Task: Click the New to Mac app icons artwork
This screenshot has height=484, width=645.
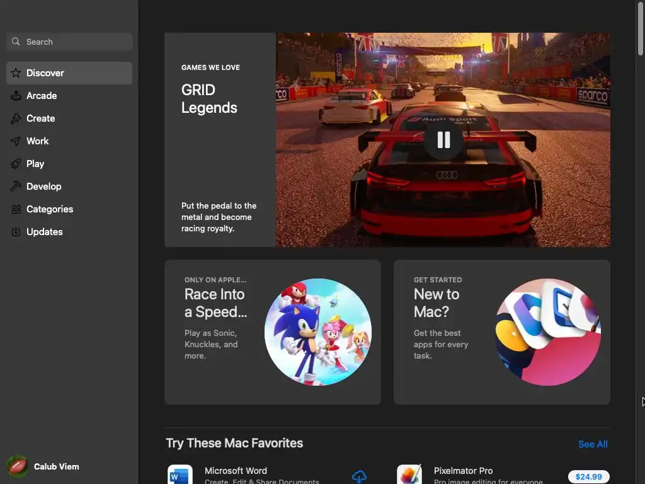Action: (x=547, y=332)
